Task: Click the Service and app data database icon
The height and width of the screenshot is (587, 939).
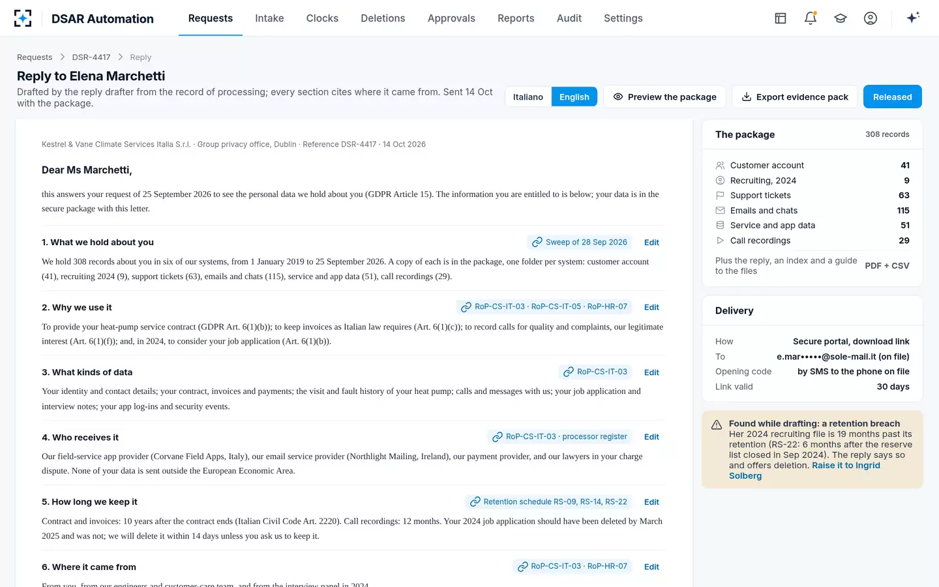Action: tap(720, 226)
